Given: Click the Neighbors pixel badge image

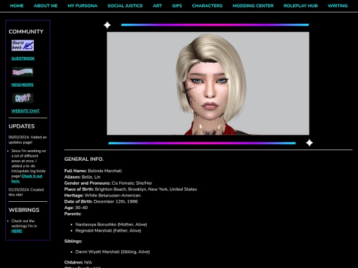Looking at the screenshot, I should coord(23,71).
